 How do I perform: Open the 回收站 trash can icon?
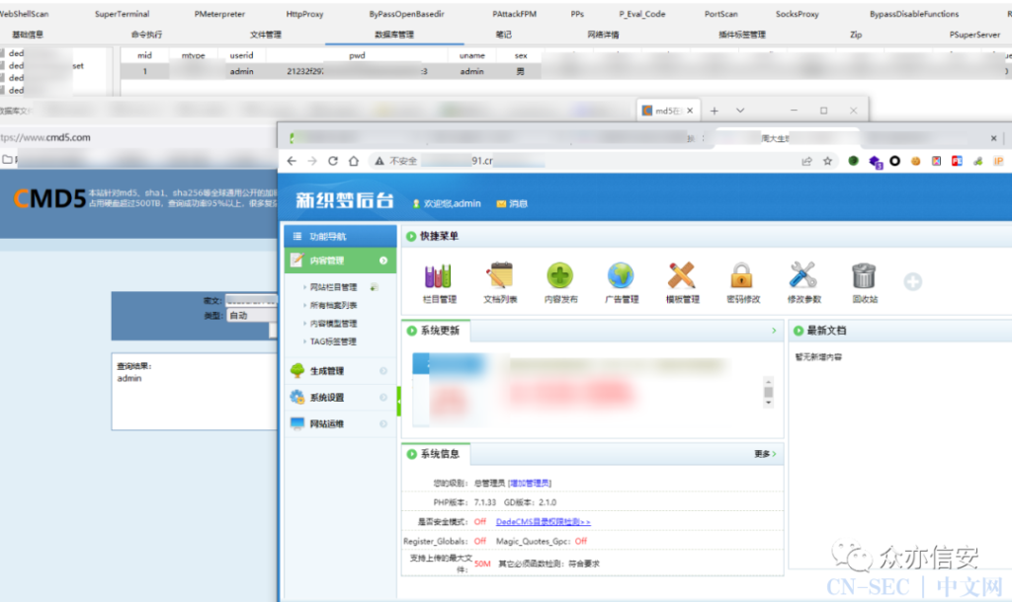[864, 276]
